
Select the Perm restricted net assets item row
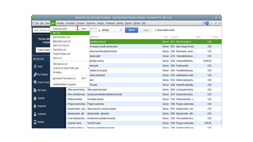pos(144,94)
